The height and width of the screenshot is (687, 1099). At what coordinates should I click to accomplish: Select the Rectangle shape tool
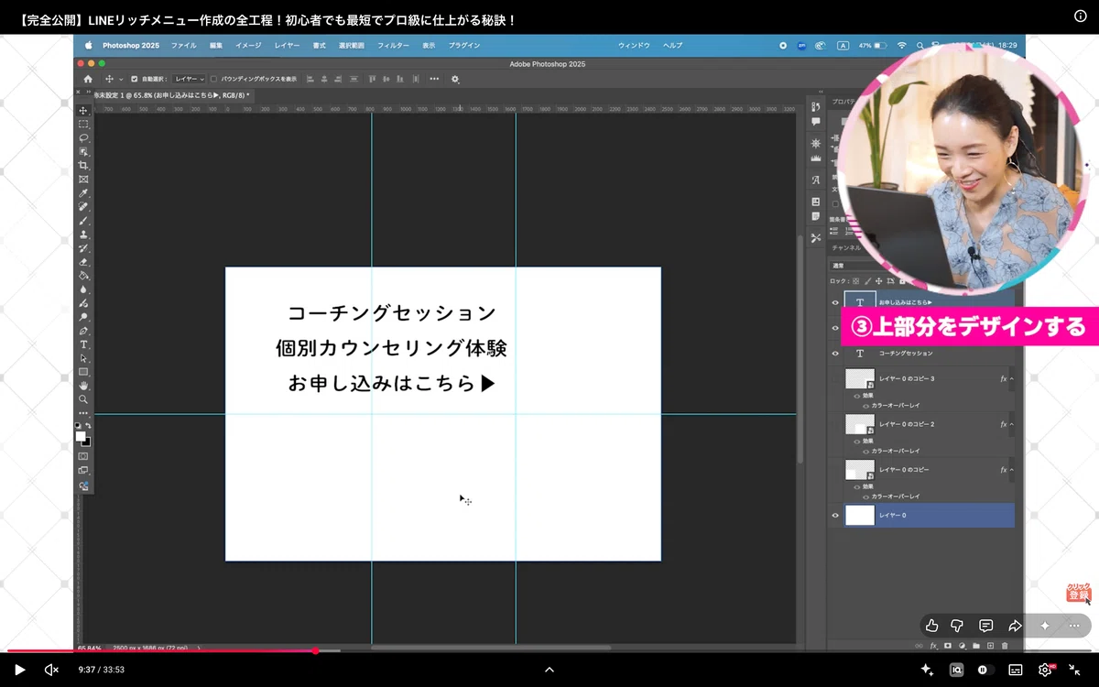coord(83,372)
